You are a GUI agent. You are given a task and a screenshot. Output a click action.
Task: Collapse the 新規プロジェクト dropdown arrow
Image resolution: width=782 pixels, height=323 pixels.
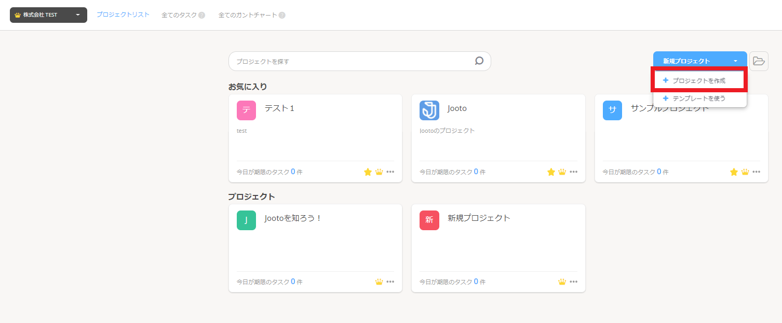(x=735, y=61)
